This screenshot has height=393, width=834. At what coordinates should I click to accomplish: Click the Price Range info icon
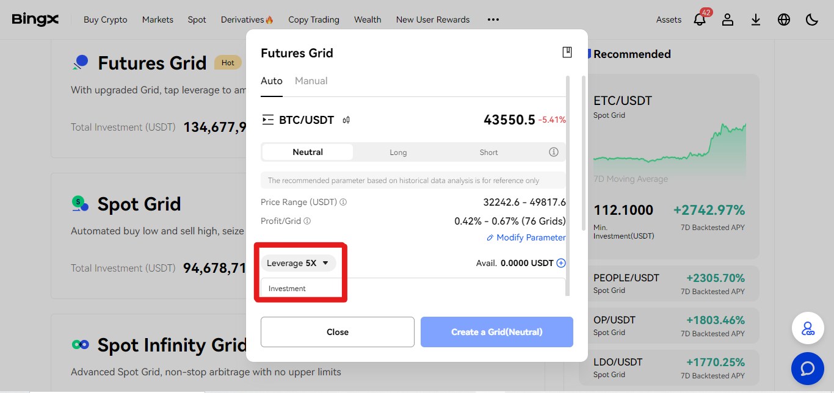pos(343,202)
